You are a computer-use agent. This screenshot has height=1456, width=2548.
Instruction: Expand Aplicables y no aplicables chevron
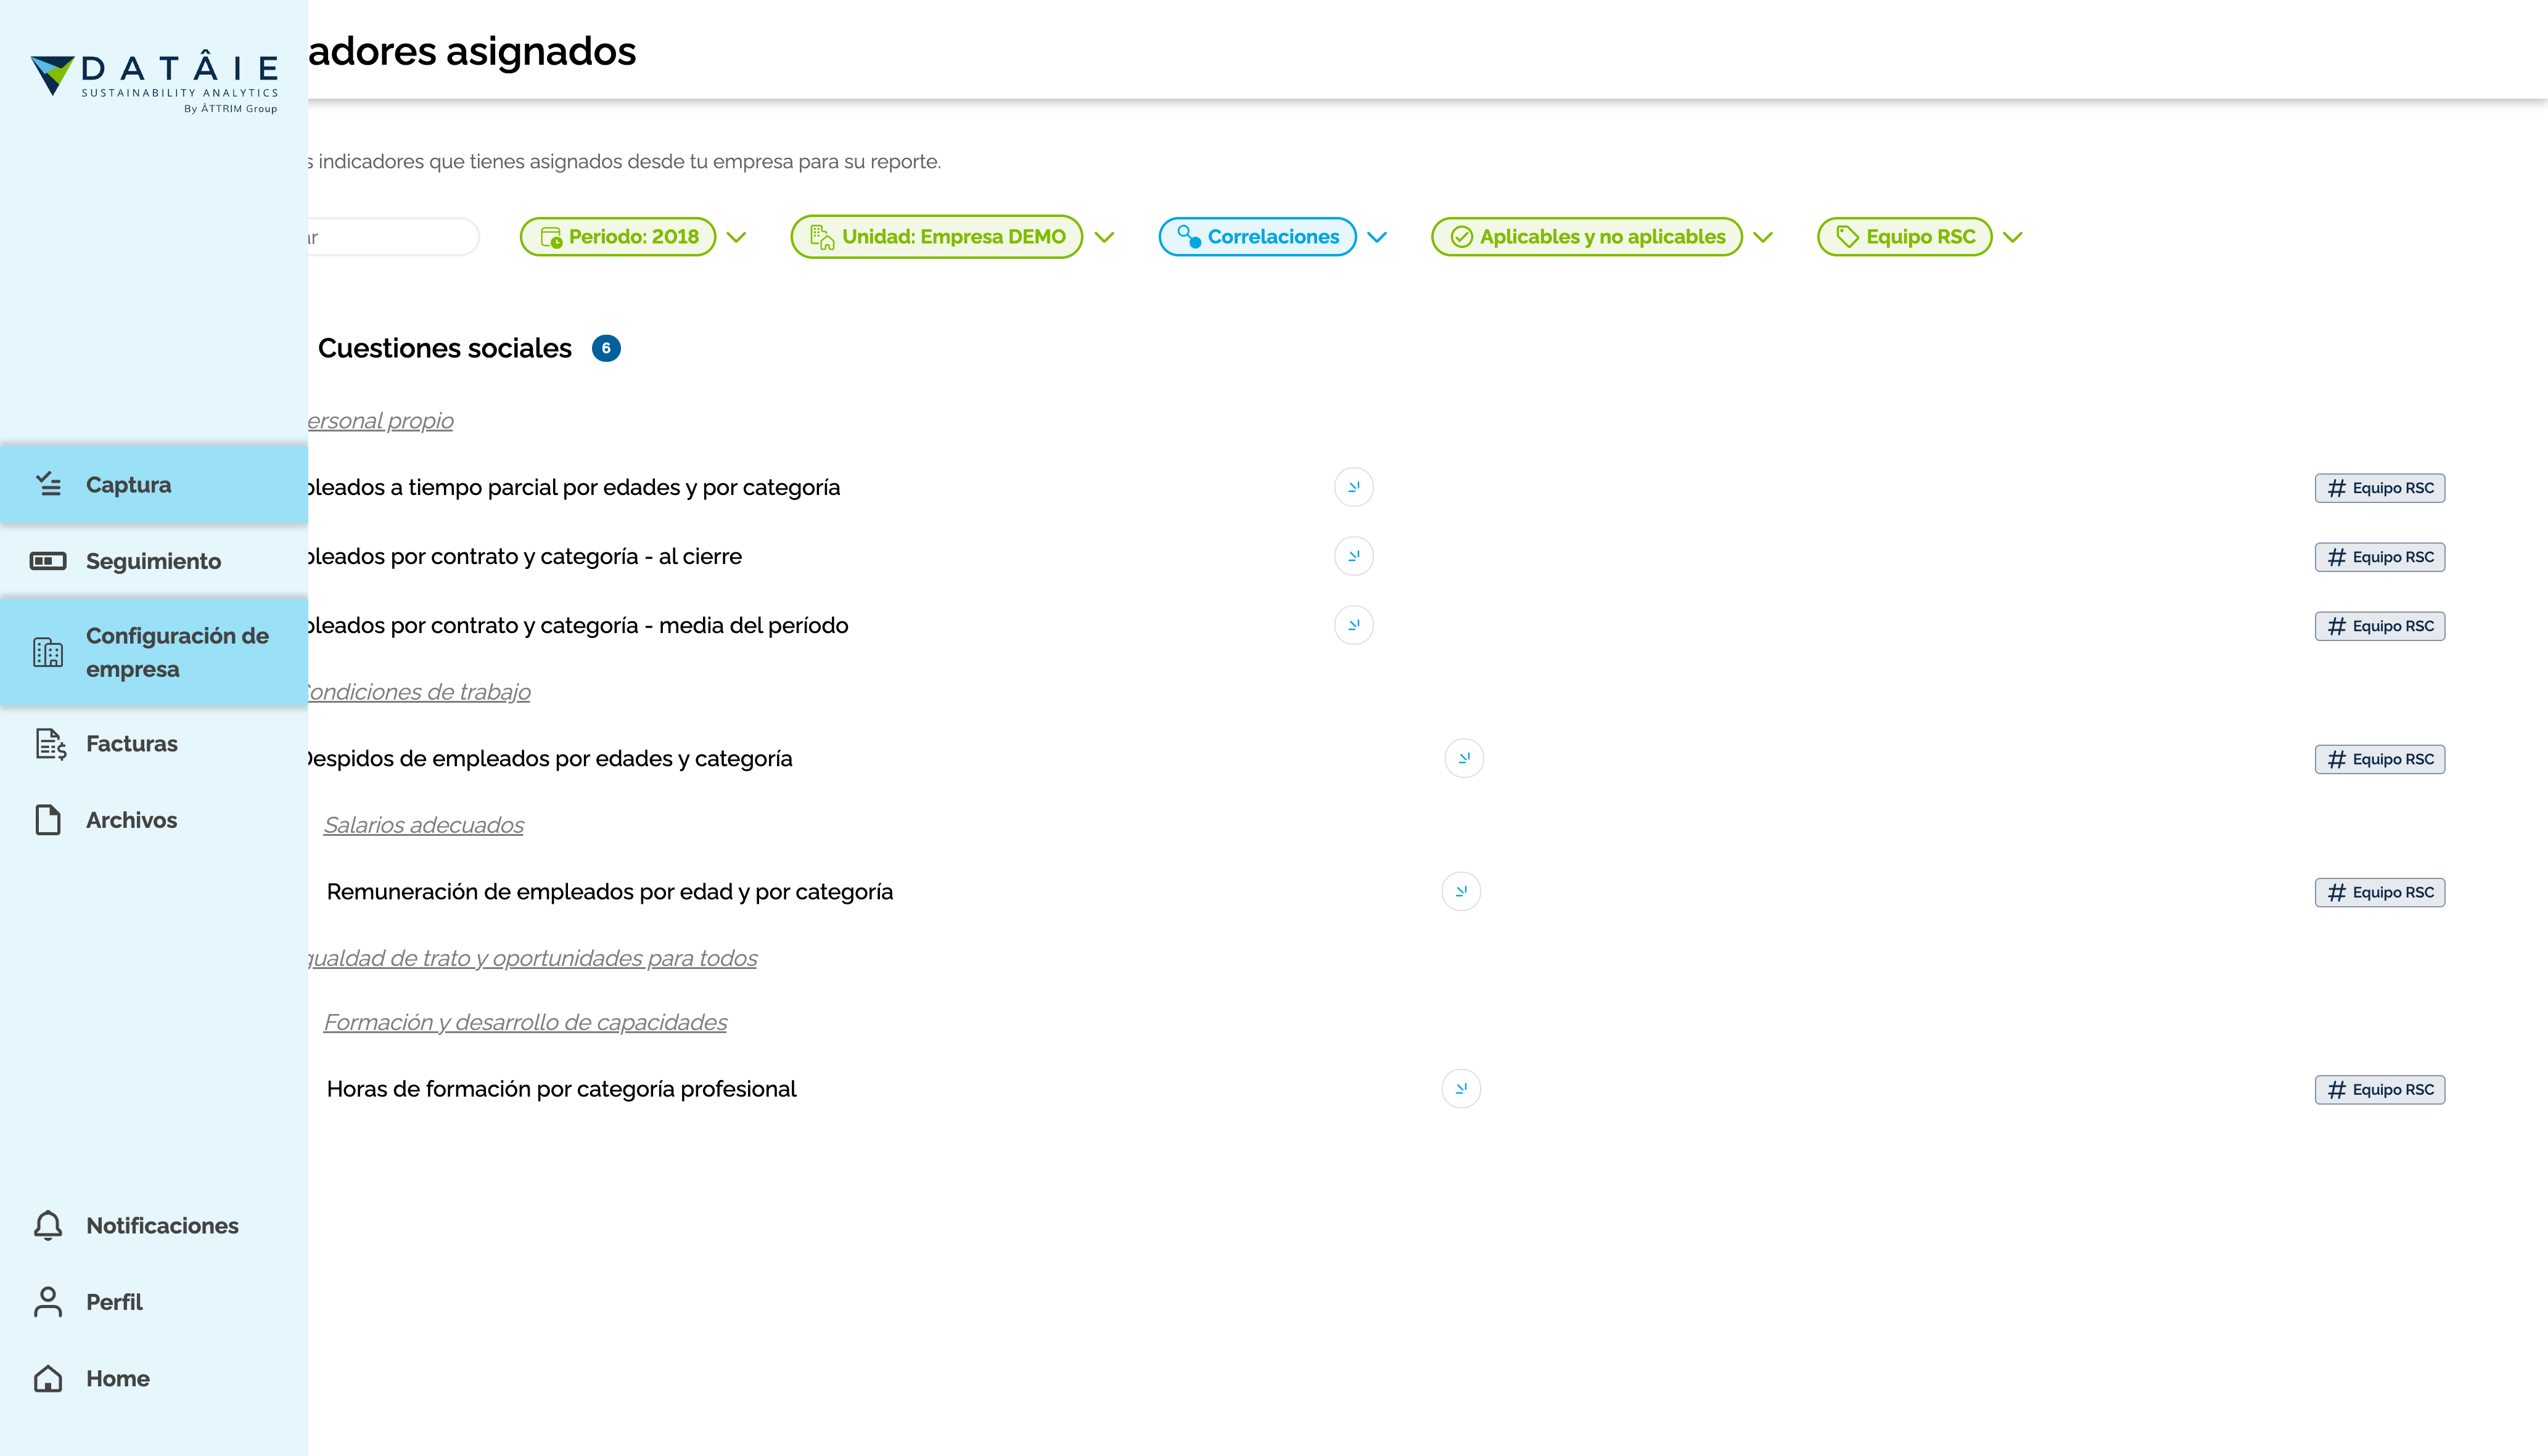[1764, 237]
